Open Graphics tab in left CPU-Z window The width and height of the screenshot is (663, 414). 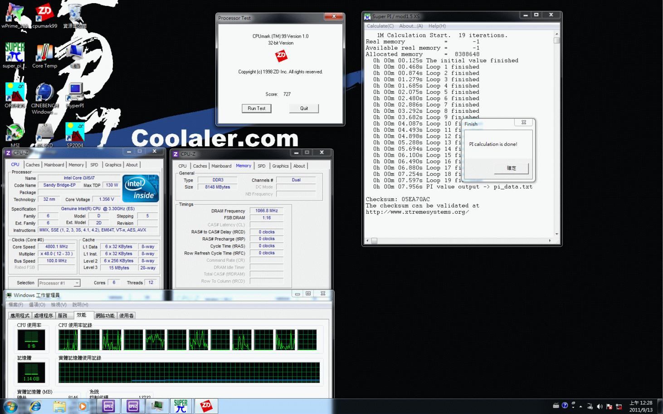coord(113,165)
